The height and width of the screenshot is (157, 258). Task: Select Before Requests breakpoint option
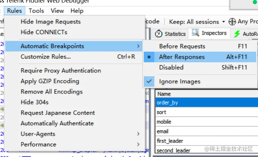(x=200, y=46)
